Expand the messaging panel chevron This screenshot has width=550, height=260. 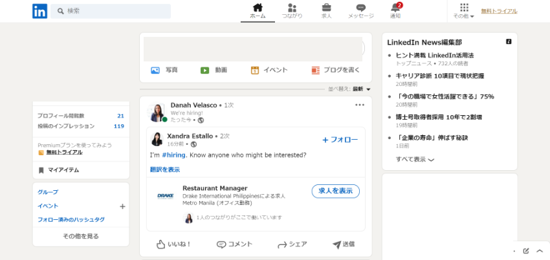click(x=540, y=251)
